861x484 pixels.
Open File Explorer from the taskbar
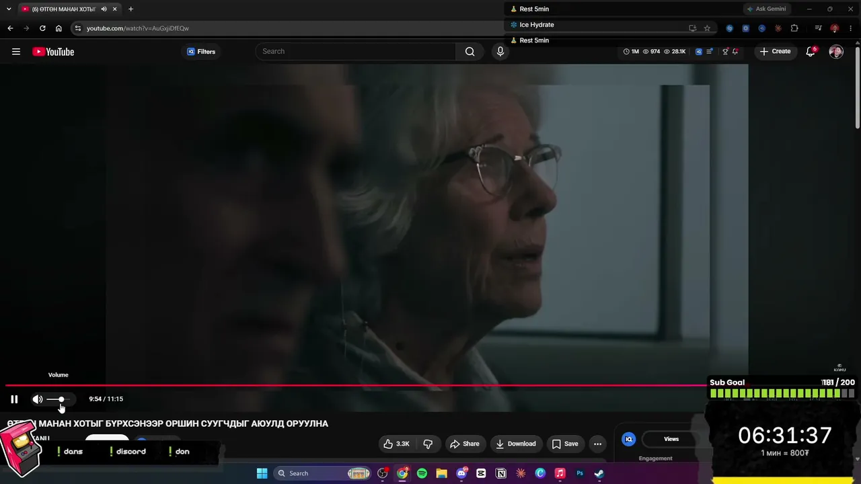(x=441, y=473)
